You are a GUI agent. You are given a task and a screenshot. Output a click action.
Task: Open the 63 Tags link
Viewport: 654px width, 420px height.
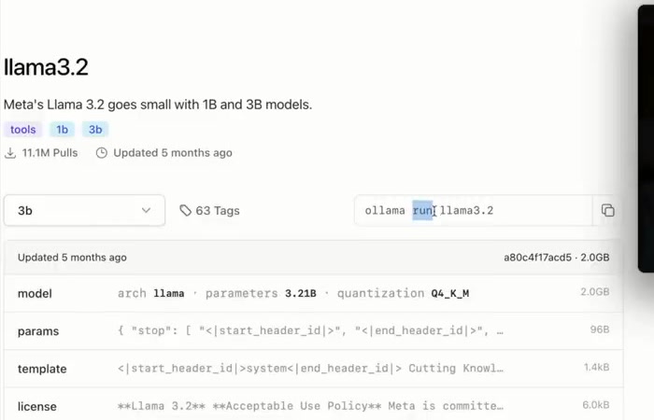coord(217,211)
